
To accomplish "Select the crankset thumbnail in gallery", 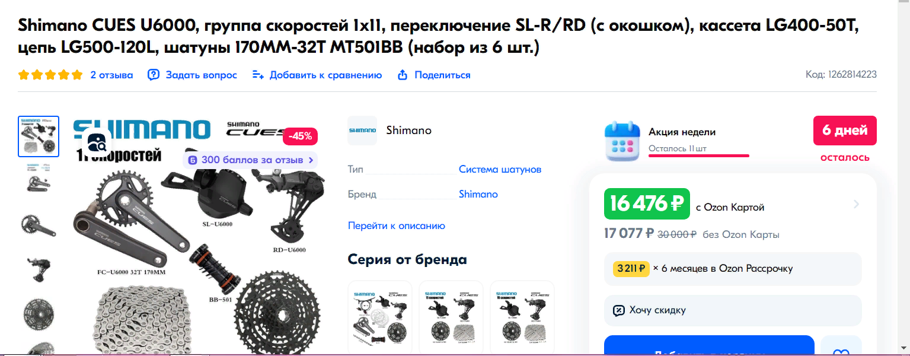I will pyautogui.click(x=39, y=224).
